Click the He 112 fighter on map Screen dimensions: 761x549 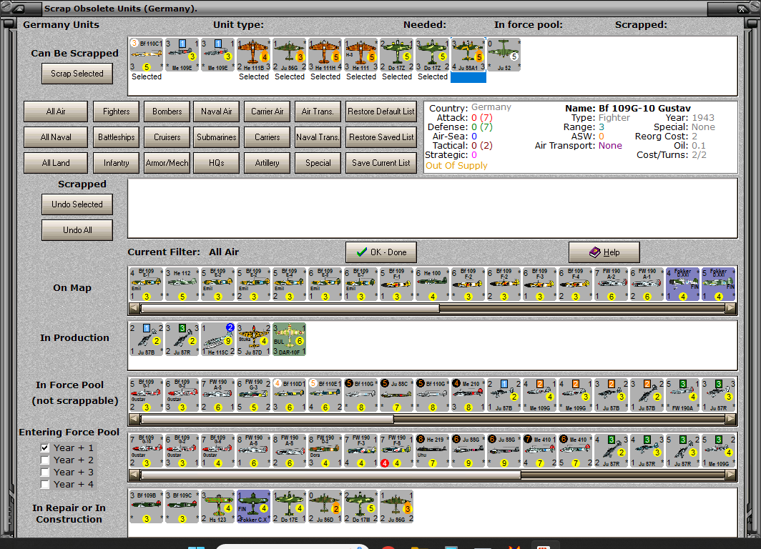[x=182, y=285]
